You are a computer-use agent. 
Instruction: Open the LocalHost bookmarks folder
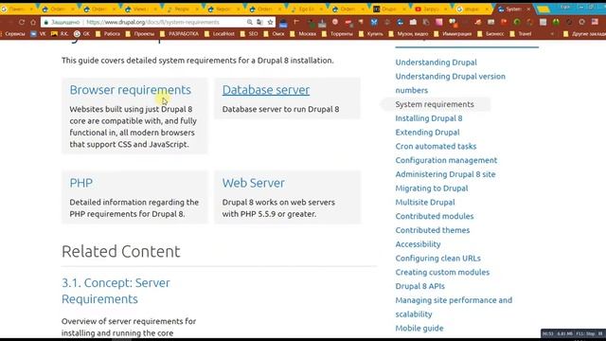tap(220, 34)
